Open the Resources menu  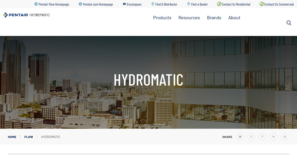point(189,18)
